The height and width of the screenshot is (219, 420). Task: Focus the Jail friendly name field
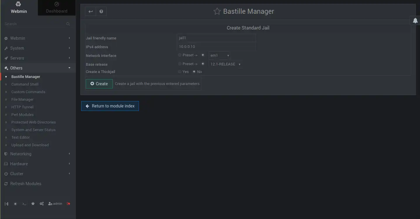(x=217, y=38)
